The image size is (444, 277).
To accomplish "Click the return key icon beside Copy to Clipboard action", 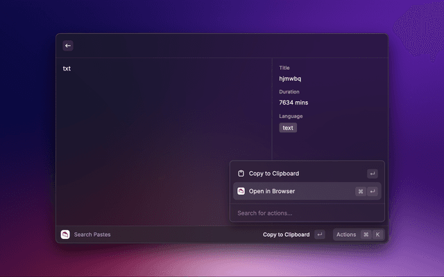I will [373, 174].
